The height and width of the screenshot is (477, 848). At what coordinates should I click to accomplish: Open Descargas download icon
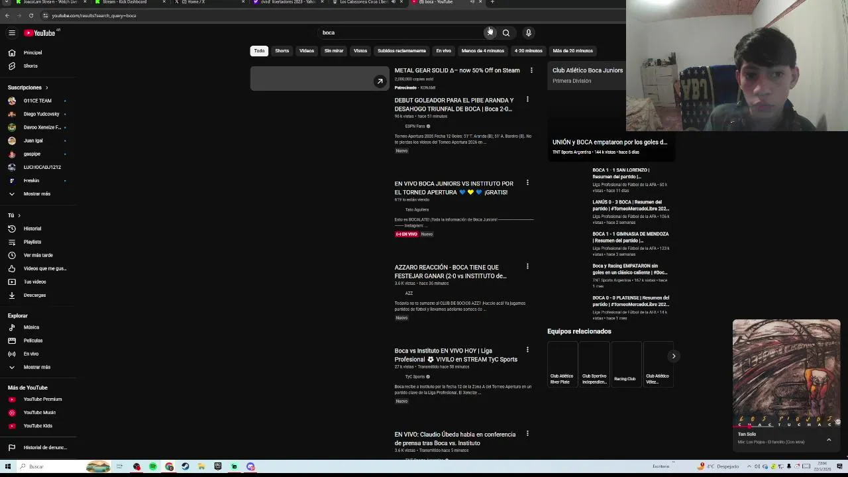tap(12, 295)
